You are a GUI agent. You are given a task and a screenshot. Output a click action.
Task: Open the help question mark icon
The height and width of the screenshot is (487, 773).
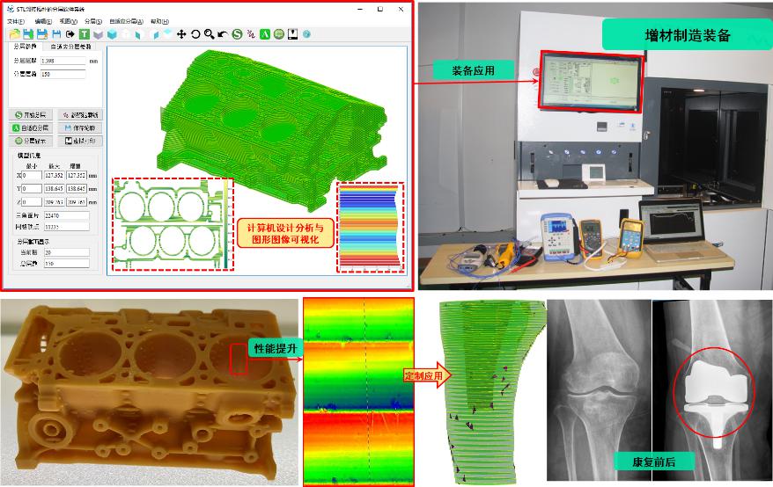pyautogui.click(x=306, y=33)
